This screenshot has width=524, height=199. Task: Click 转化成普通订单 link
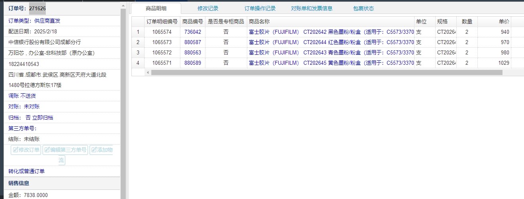[27, 171]
